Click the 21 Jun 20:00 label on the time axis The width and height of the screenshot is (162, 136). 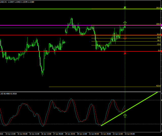(106, 134)
